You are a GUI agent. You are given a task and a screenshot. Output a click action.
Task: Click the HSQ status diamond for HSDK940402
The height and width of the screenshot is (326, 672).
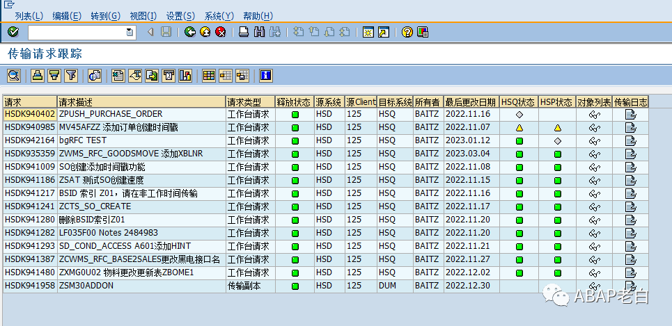519,115
